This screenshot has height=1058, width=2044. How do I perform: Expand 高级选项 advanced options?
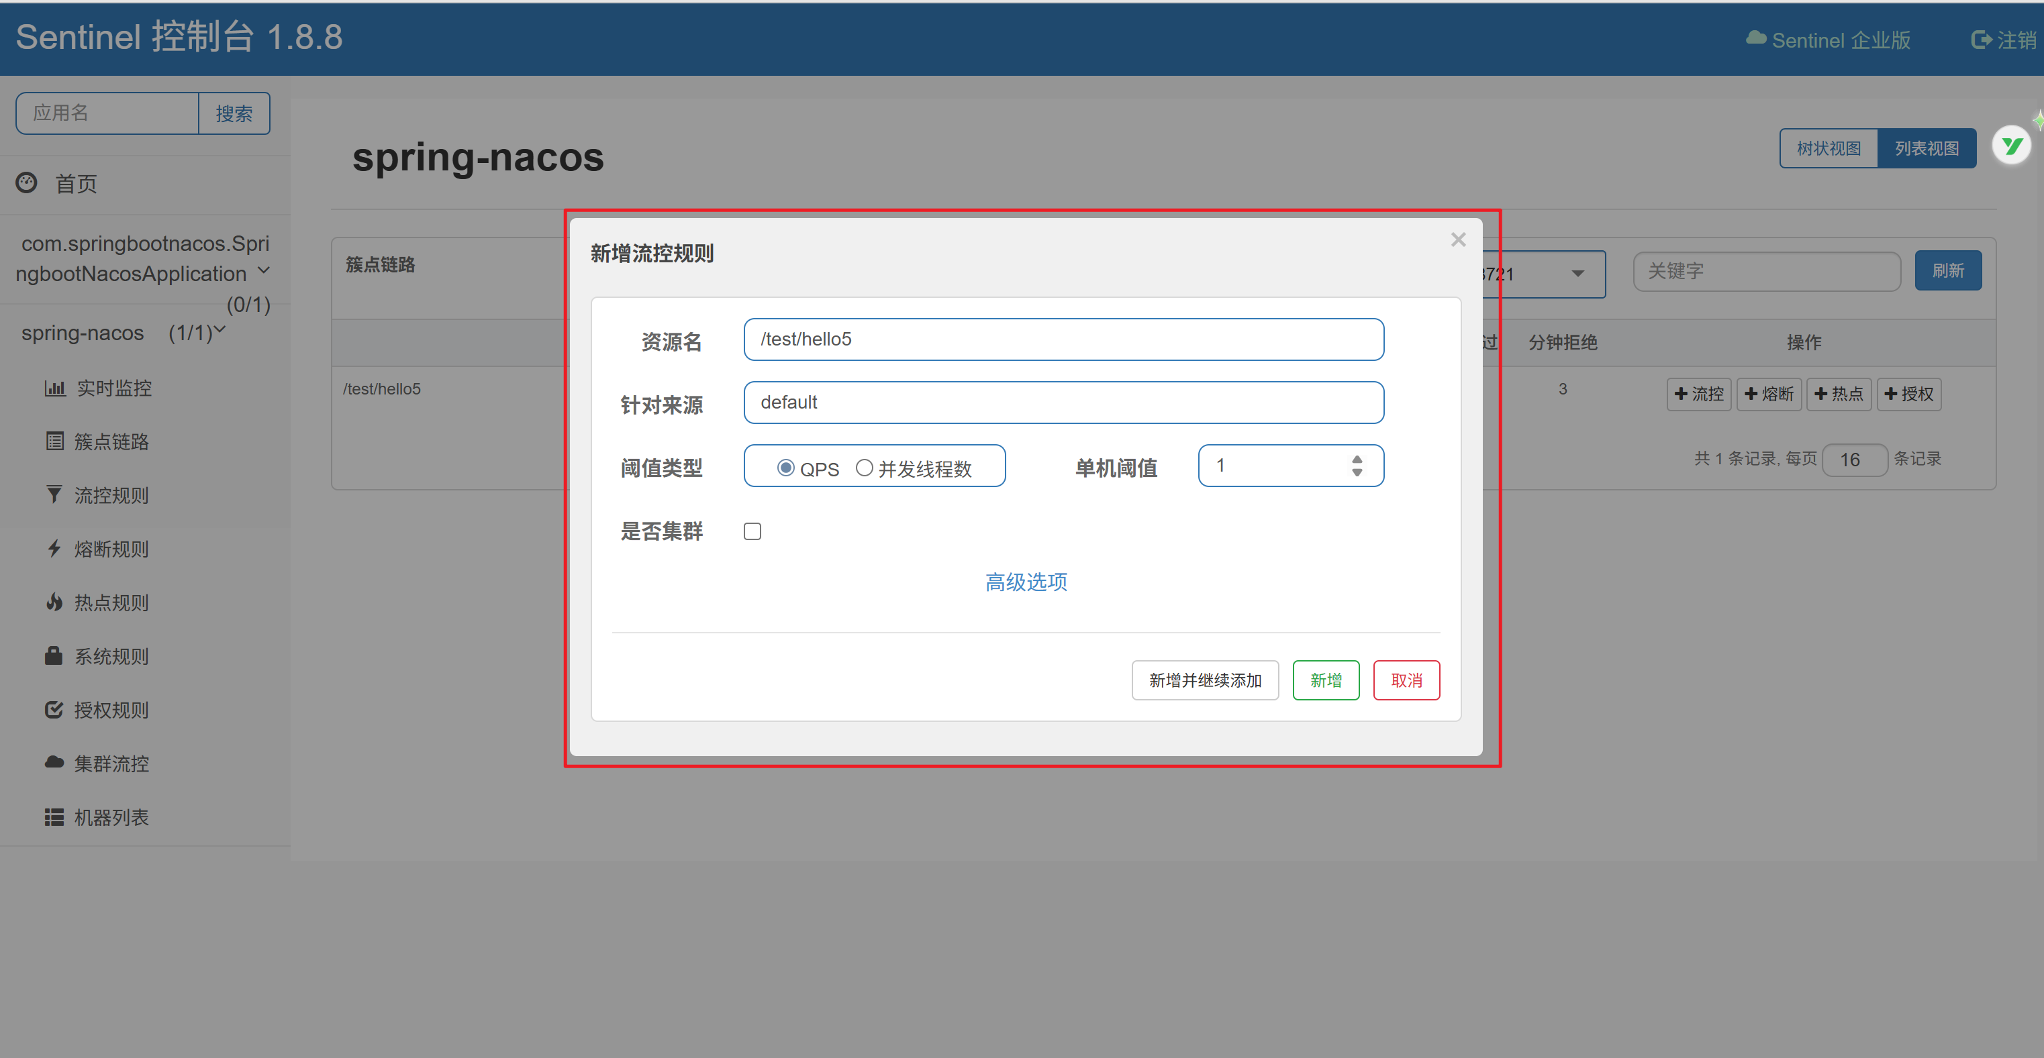1026,582
